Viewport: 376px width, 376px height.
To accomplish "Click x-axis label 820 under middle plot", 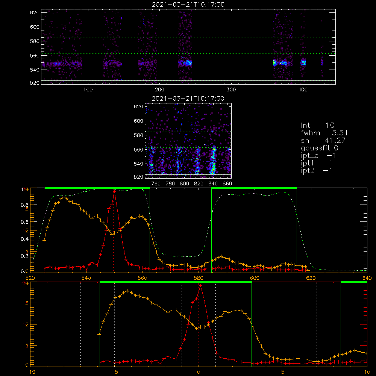I will coord(199,184).
